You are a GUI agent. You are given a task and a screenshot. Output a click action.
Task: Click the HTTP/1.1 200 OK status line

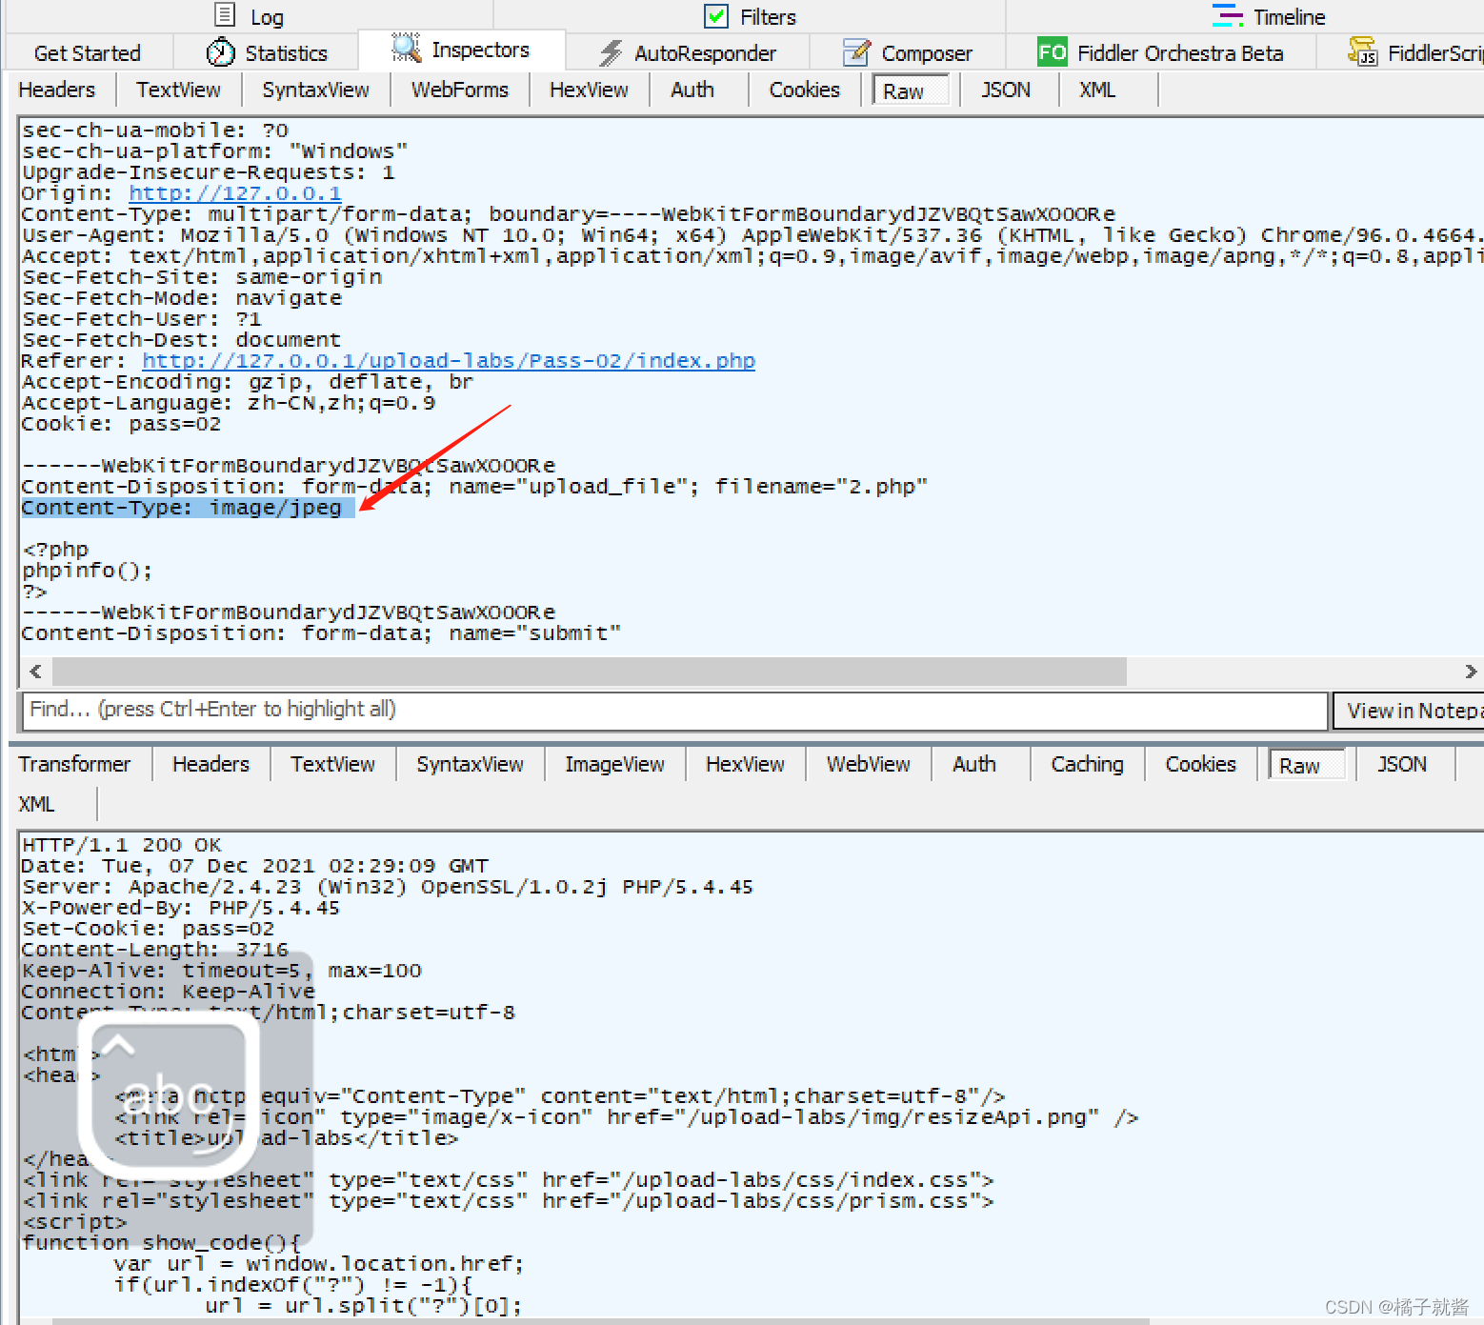pyautogui.click(x=122, y=845)
